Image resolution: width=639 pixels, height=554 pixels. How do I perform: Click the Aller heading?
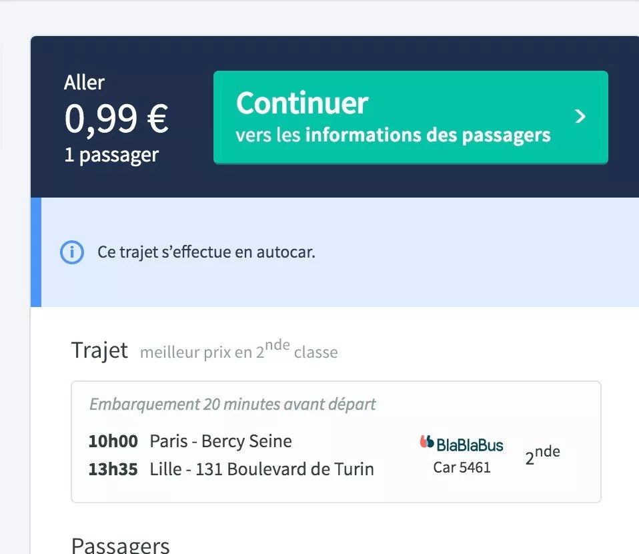(x=84, y=82)
